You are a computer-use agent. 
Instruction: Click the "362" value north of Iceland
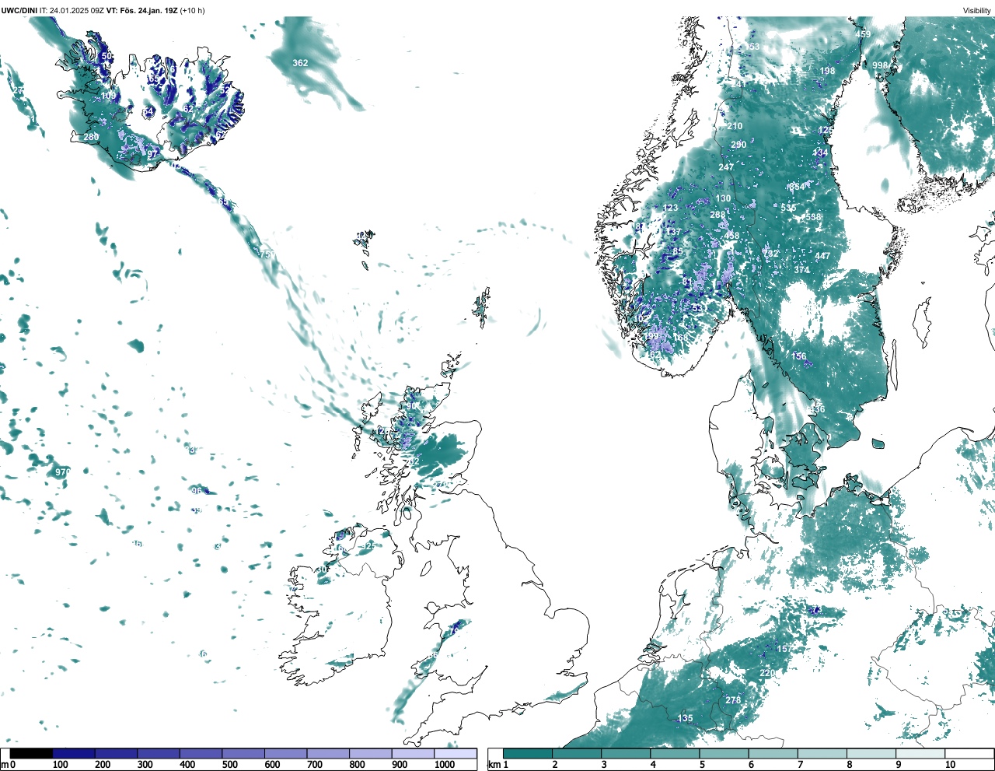coord(300,63)
